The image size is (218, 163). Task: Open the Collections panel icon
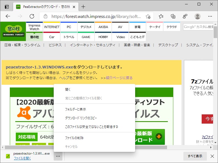click(x=172, y=16)
